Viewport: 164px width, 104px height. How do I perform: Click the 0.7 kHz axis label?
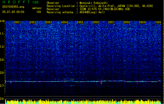(x=2, y=86)
